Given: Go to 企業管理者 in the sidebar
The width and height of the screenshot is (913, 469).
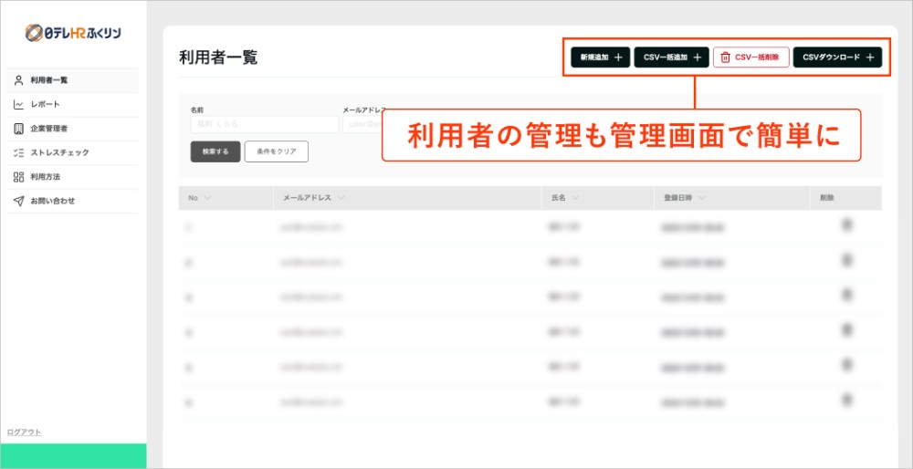Looking at the screenshot, I should tap(73, 129).
